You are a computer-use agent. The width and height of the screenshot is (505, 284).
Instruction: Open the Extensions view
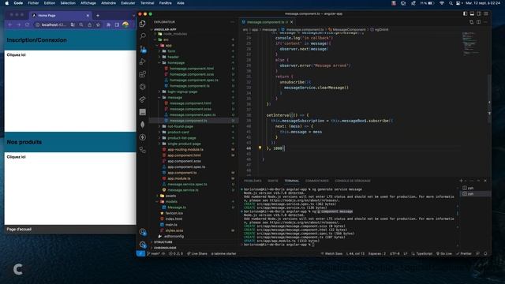click(143, 74)
